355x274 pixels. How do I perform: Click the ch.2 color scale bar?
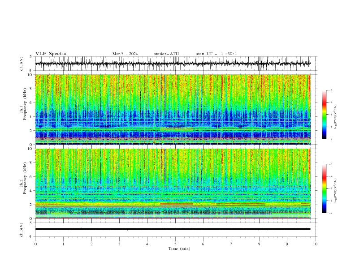(x=325, y=188)
